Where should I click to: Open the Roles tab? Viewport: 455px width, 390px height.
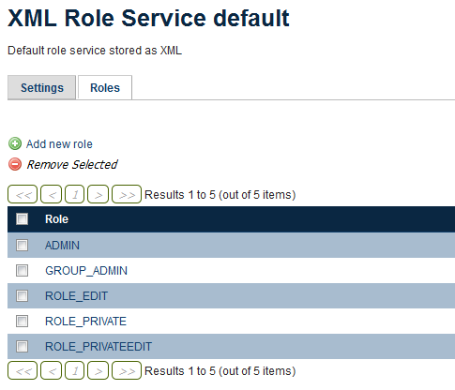105,87
